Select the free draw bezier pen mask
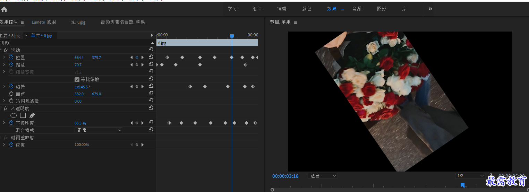The image size is (529, 192). (x=32, y=115)
